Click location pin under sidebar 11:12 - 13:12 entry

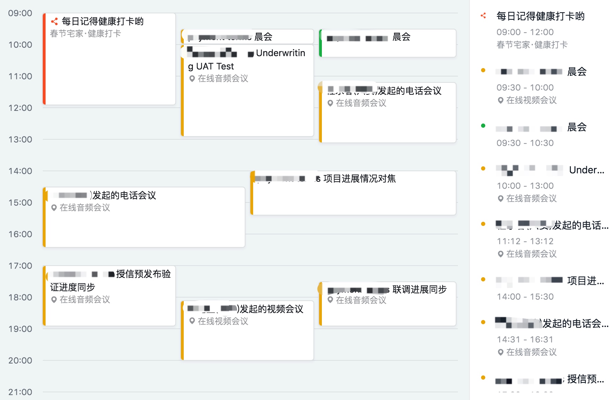(501, 254)
